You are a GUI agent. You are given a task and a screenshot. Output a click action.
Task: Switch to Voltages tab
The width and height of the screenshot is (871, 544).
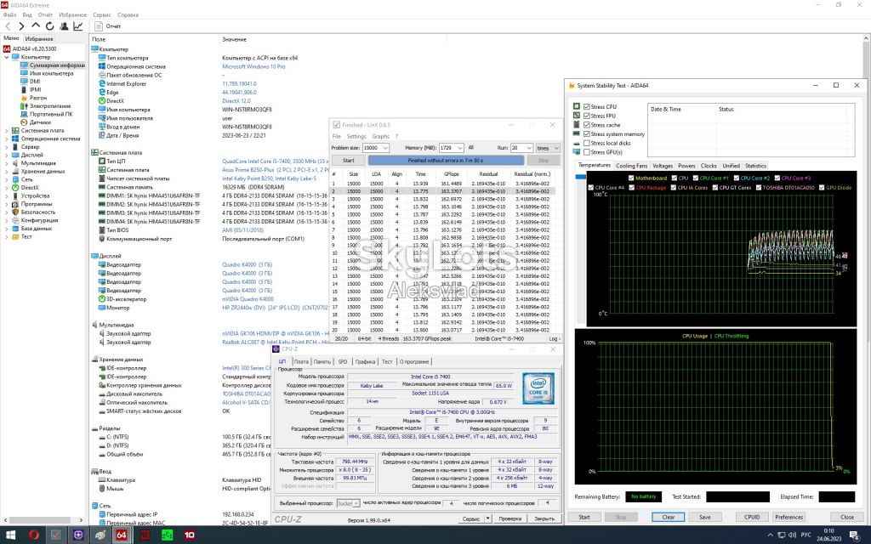click(x=662, y=166)
